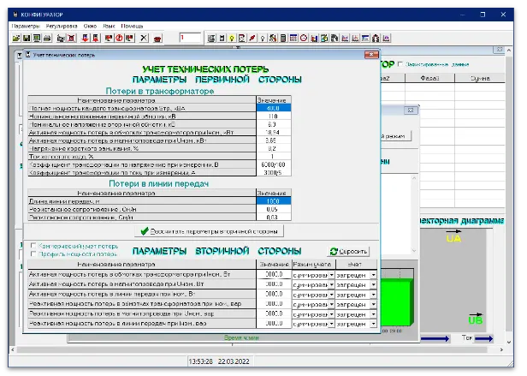Open the Регулировка menu
The height and width of the screenshot is (376, 527).
[x=62, y=26]
